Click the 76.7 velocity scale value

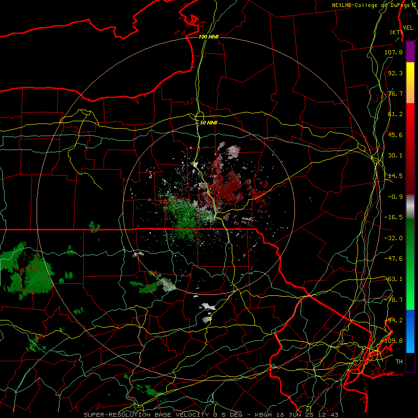point(395,93)
